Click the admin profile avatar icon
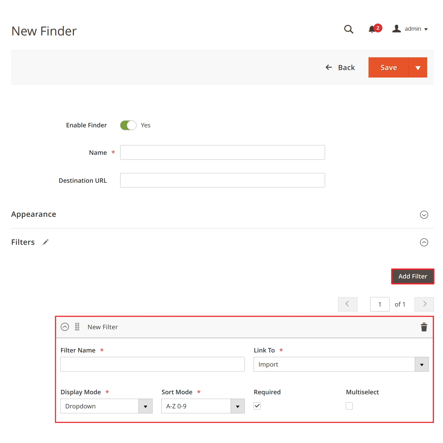The image size is (443, 443). tap(396, 29)
